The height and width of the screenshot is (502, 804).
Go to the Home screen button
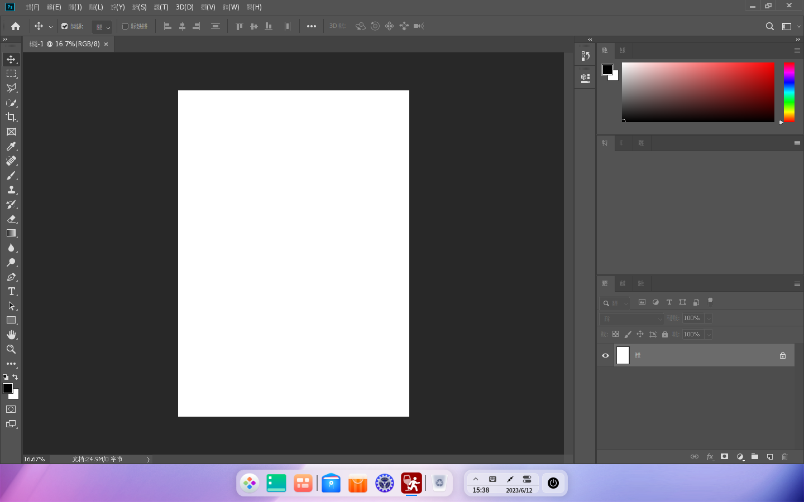16,26
